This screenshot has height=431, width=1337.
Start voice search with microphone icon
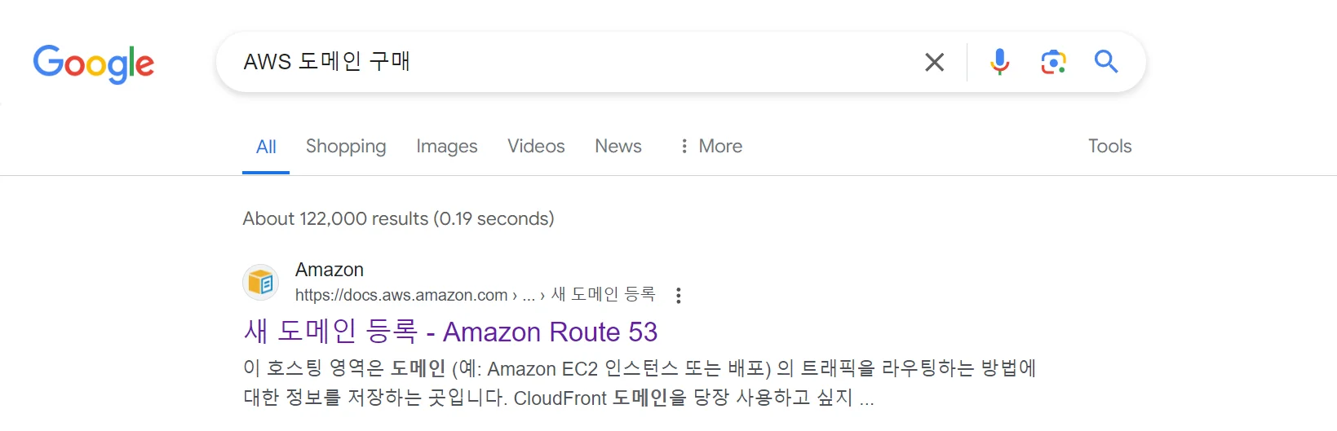point(999,62)
